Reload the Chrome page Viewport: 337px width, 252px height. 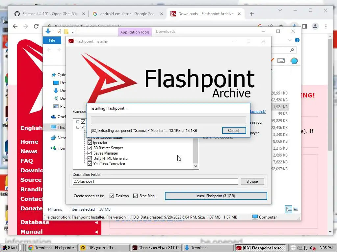click(36, 26)
